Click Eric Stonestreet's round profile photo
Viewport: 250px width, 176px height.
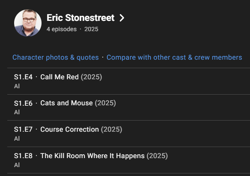(28, 23)
